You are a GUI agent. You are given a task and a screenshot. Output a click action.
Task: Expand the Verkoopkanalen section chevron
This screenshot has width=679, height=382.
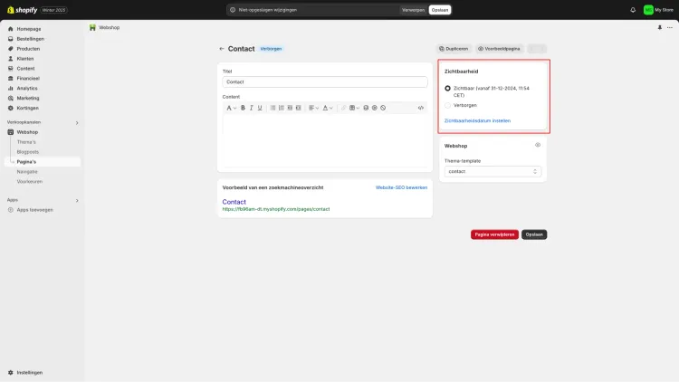[77, 122]
